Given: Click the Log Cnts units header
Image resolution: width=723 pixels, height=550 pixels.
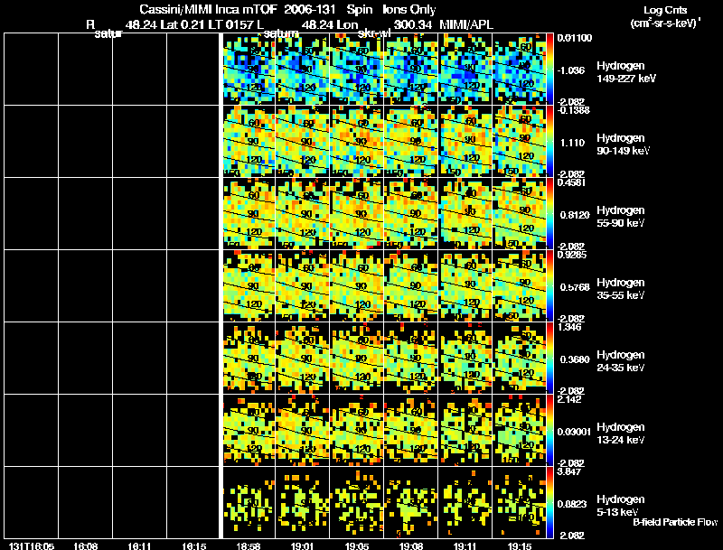Looking at the screenshot, I should [665, 16].
